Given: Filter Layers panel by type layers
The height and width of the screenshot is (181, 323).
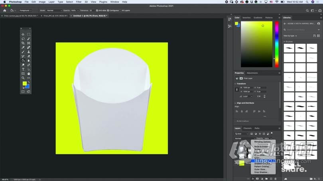Looking at the screenshot, I should click(260, 134).
